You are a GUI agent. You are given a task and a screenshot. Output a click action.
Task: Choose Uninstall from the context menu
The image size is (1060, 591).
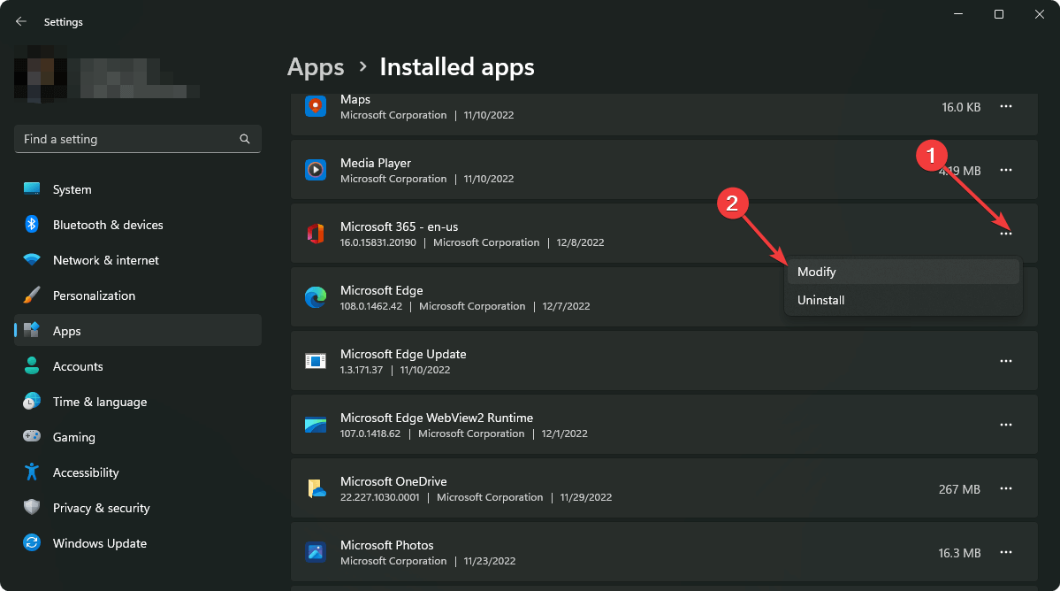[904, 300]
